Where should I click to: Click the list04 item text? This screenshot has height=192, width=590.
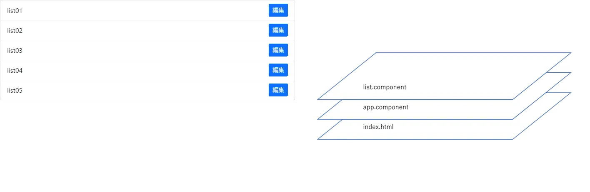(x=15, y=71)
